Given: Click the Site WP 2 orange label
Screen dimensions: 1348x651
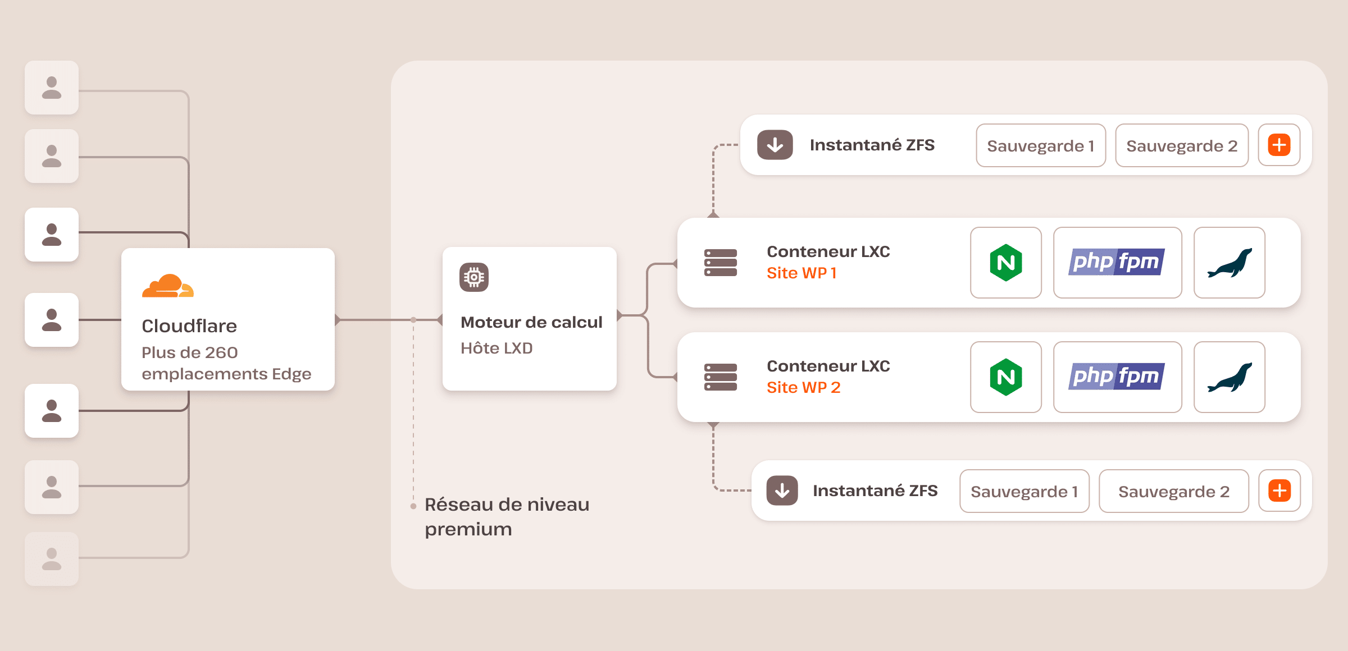Looking at the screenshot, I should tap(803, 388).
